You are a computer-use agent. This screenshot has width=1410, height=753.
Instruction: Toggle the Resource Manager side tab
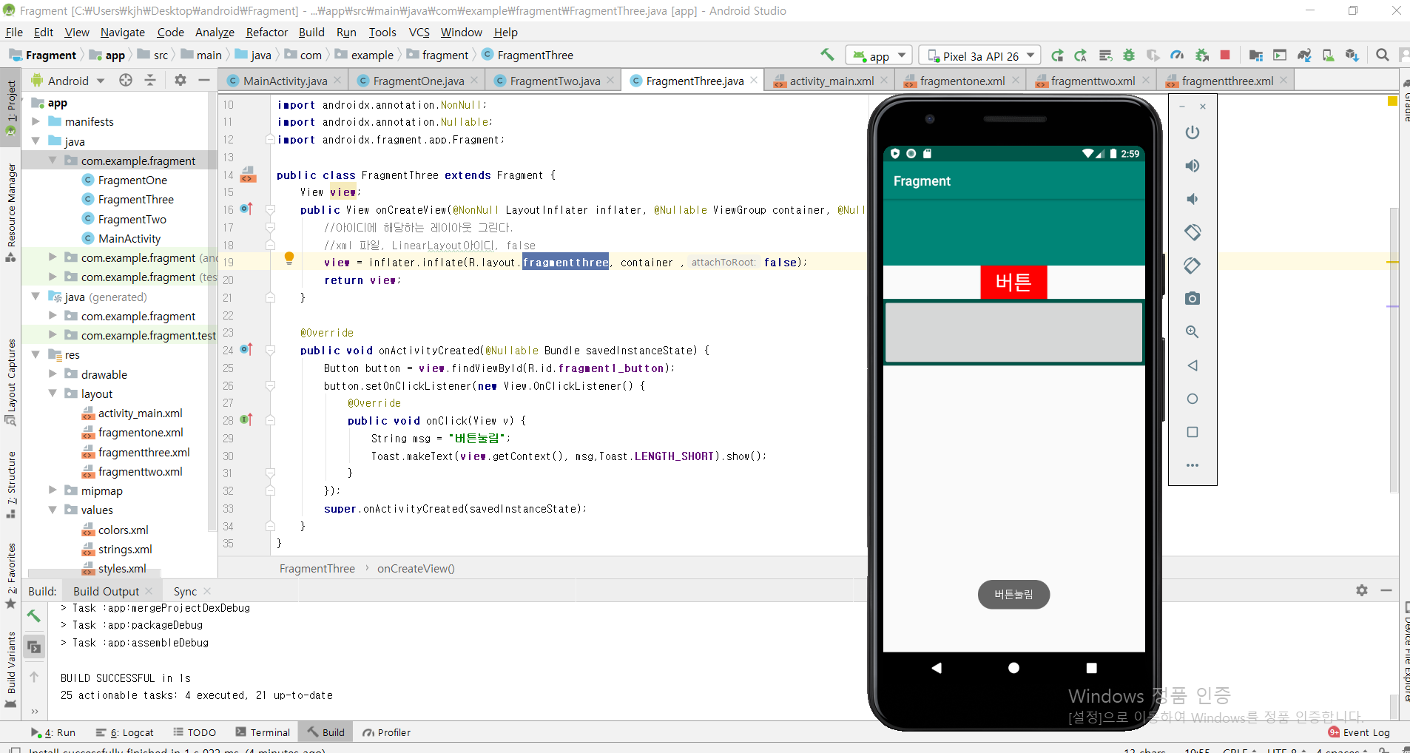tap(10, 212)
